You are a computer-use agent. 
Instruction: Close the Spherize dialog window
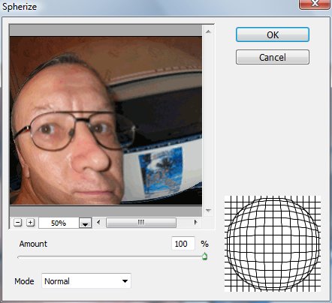[x=315, y=4]
